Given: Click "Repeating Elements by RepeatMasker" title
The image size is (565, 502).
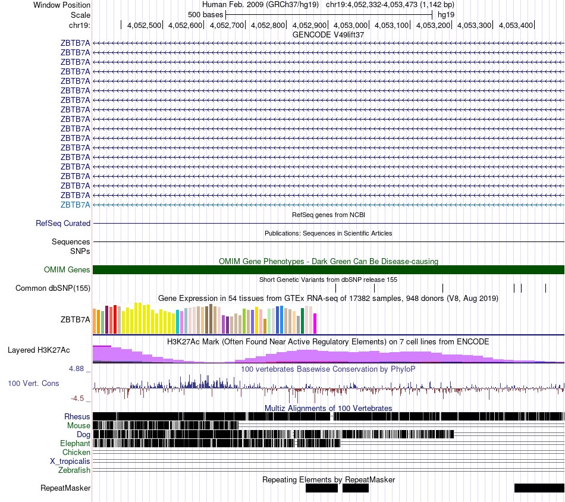Looking at the screenshot, I should (328, 479).
